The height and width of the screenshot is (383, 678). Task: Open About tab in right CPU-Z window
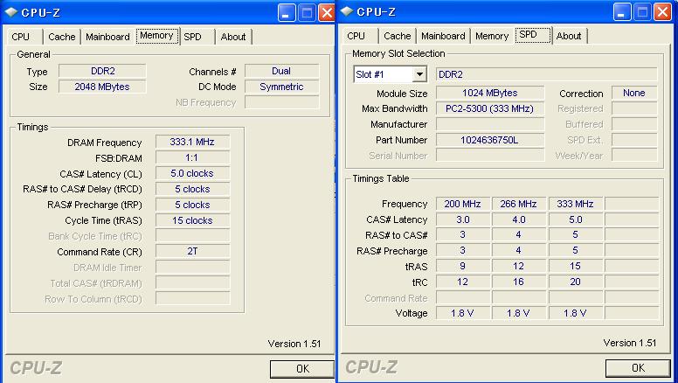tap(569, 36)
